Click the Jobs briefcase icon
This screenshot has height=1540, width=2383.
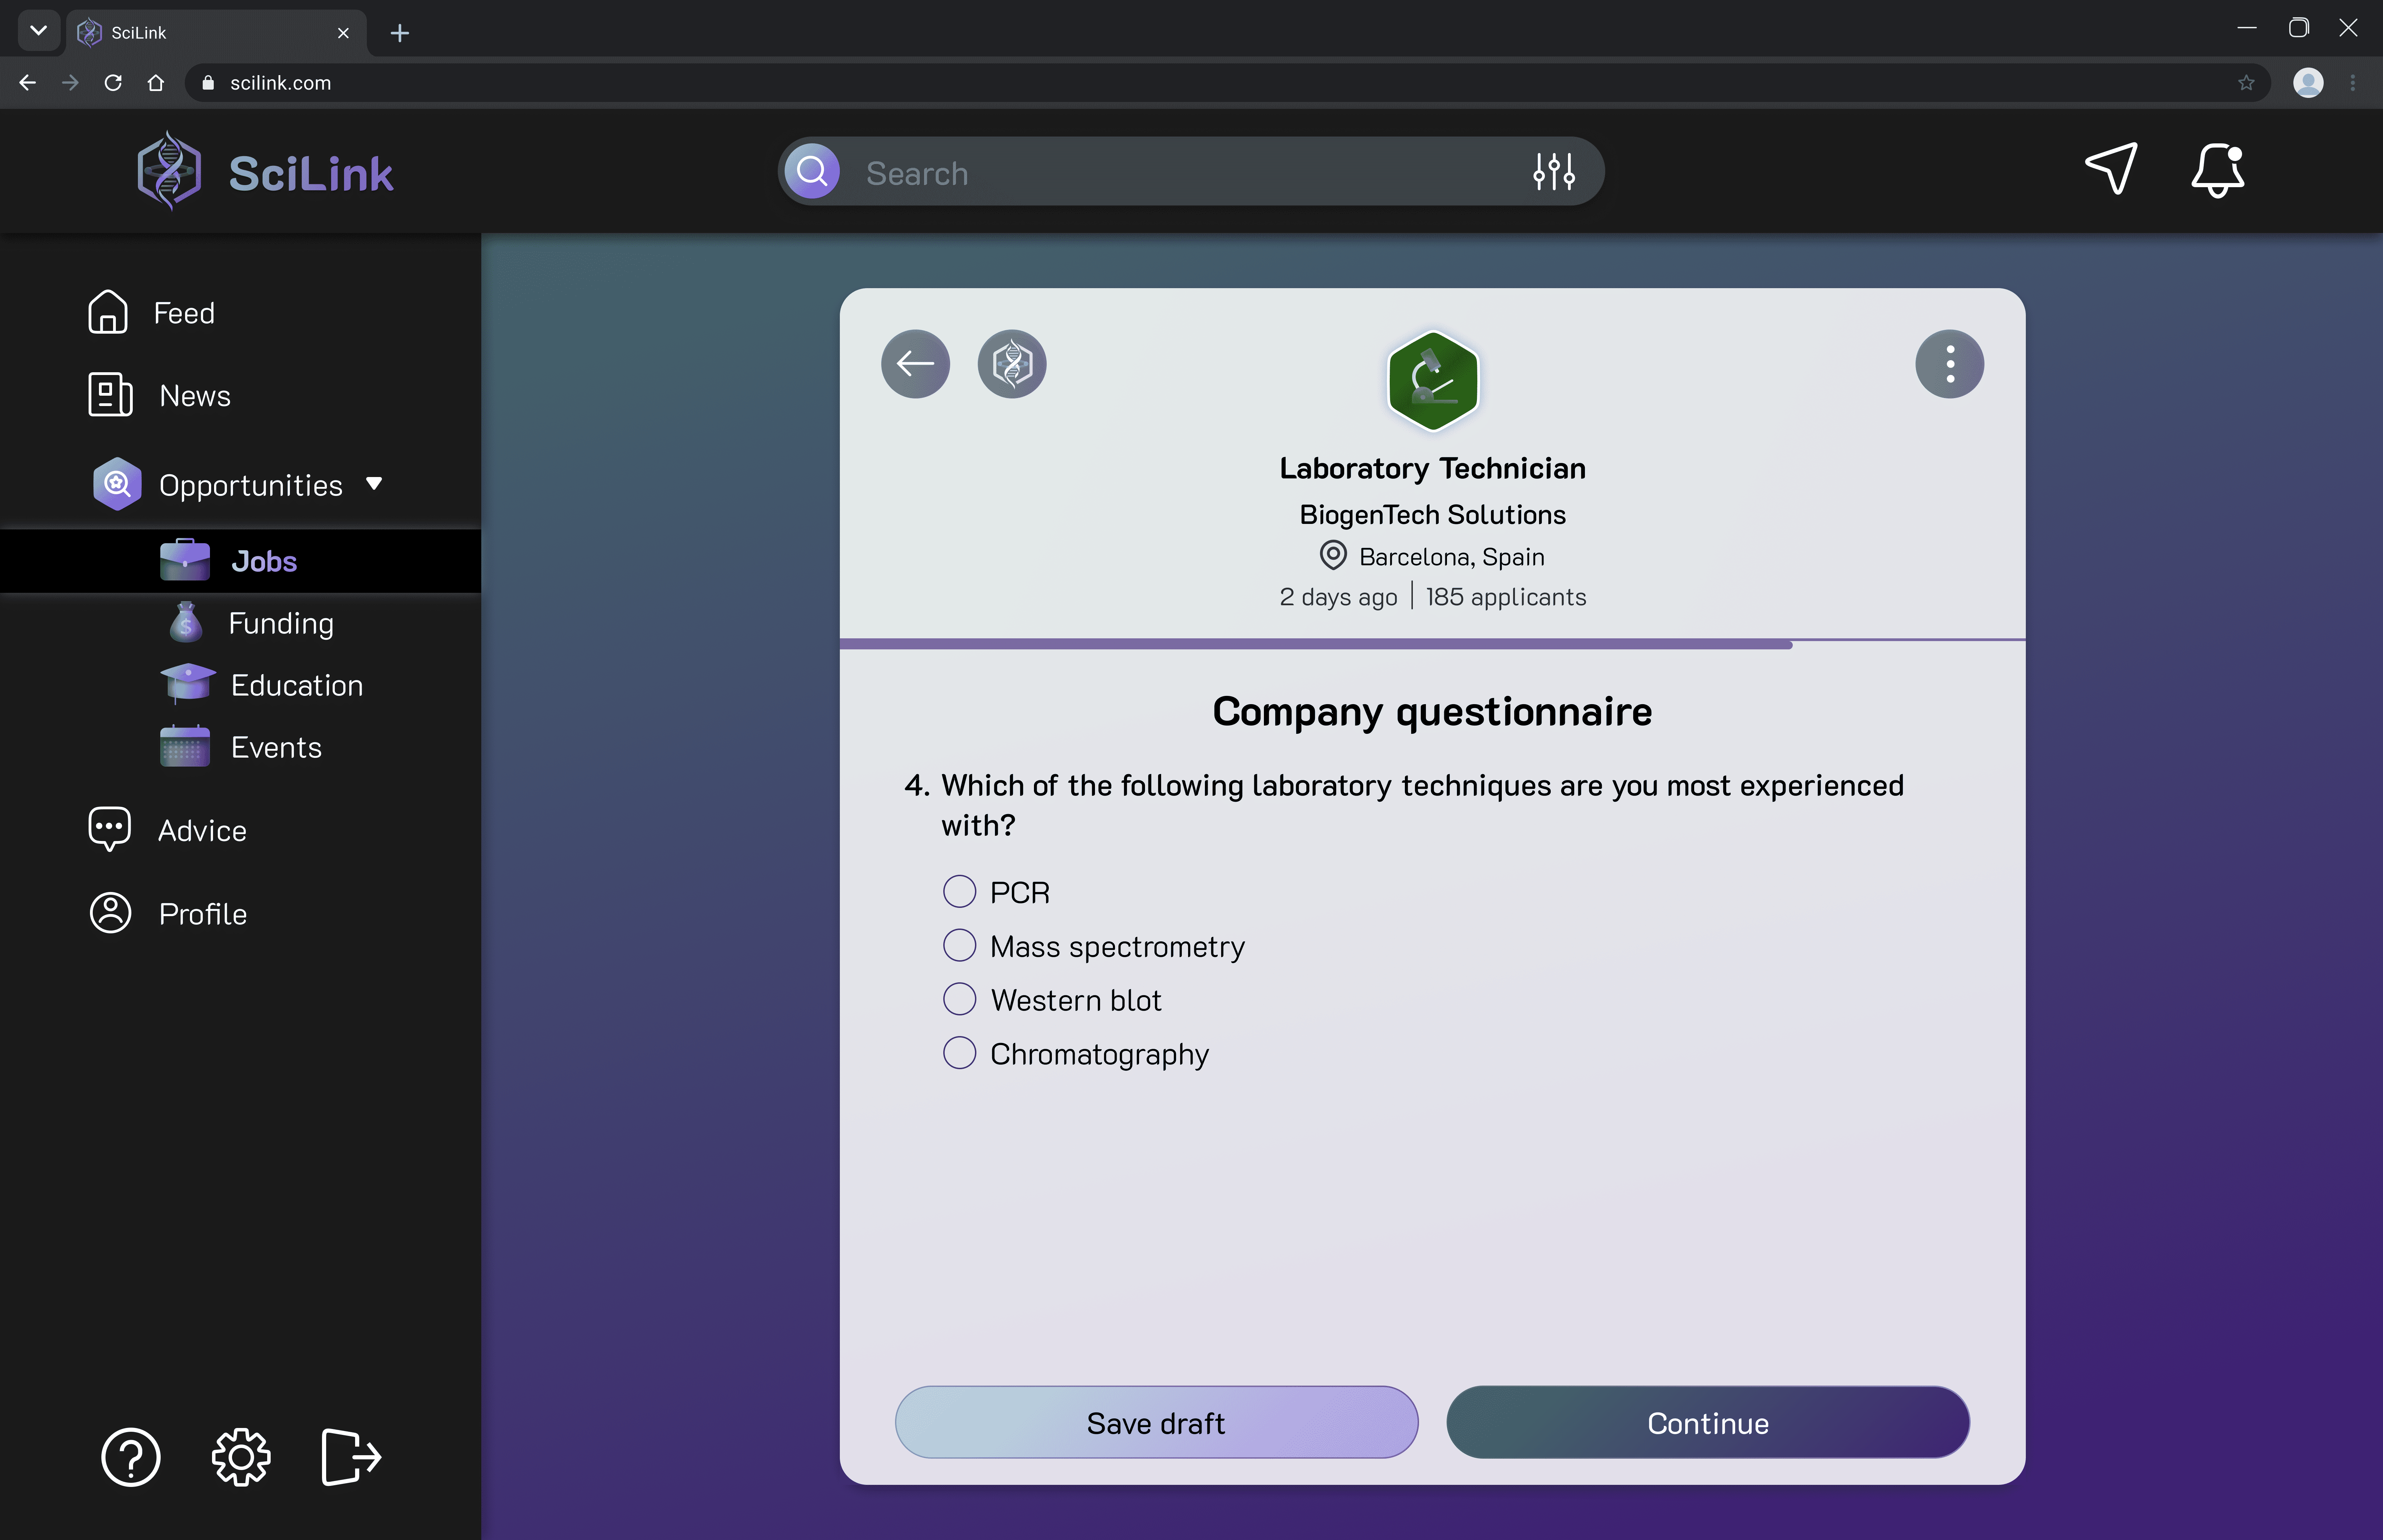click(185, 560)
